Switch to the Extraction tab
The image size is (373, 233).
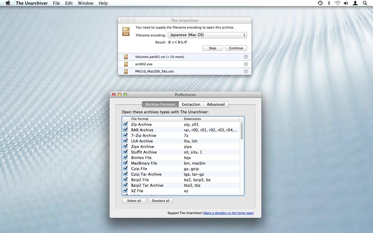coord(191,104)
